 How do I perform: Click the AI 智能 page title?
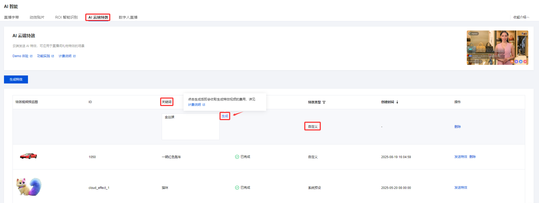point(11,6)
